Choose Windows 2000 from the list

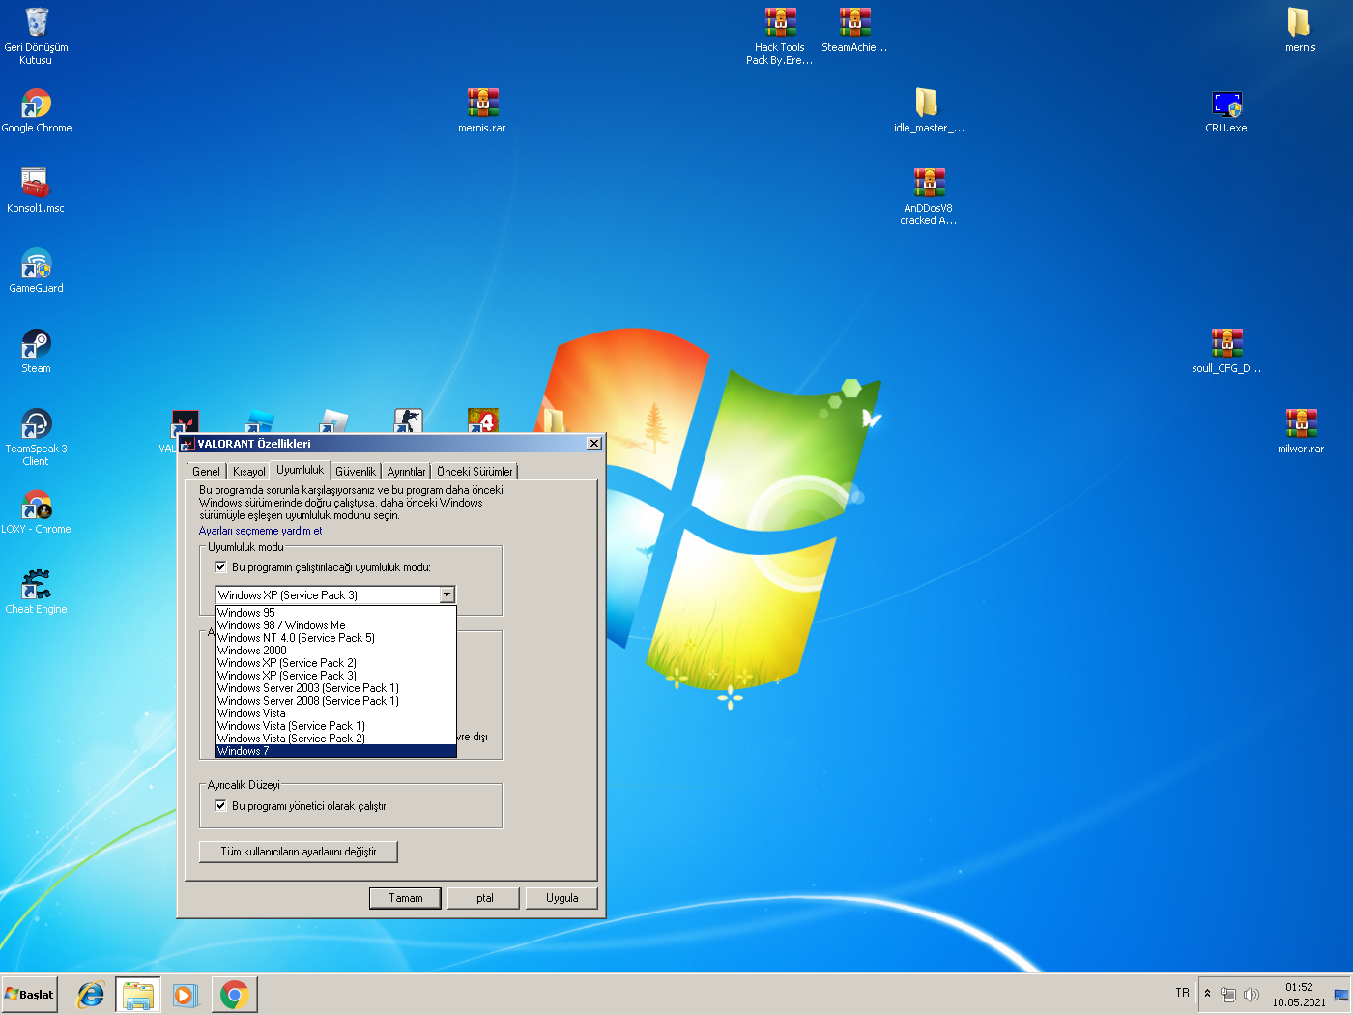click(334, 651)
